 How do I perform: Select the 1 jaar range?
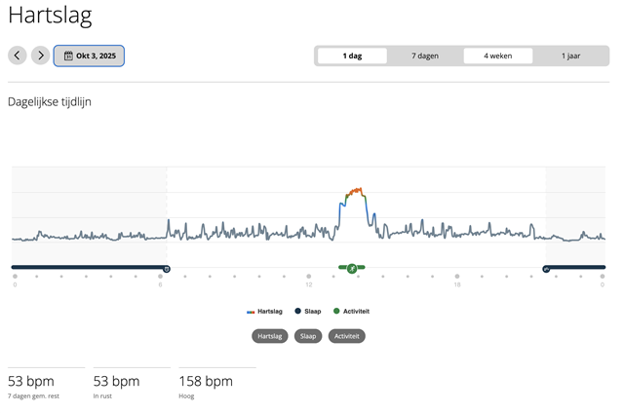(570, 56)
